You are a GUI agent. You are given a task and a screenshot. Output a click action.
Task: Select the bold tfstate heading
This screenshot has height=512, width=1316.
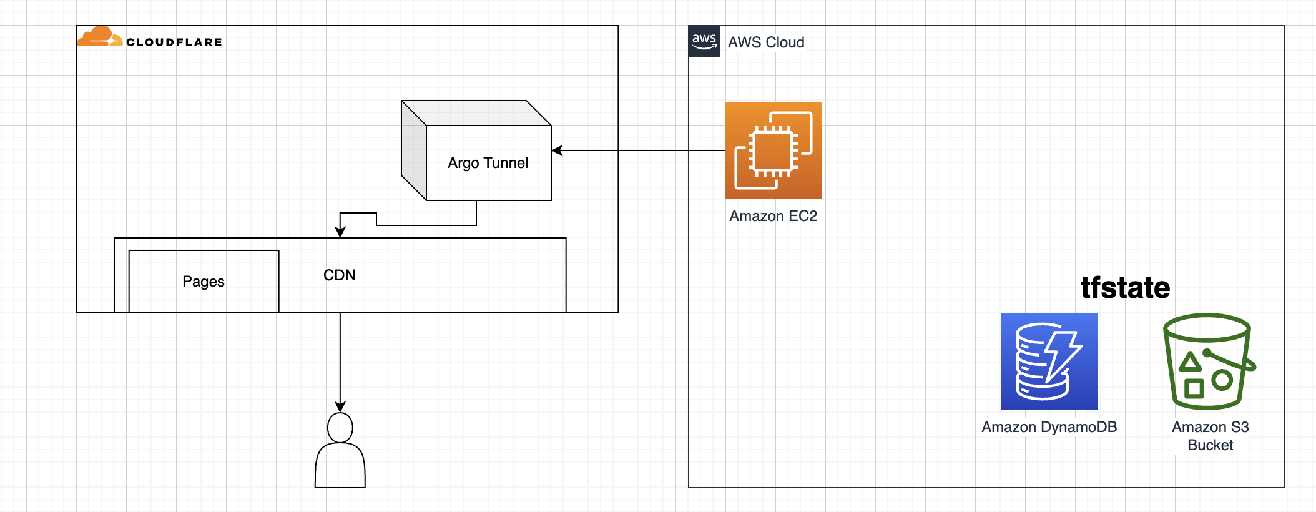[1125, 288]
